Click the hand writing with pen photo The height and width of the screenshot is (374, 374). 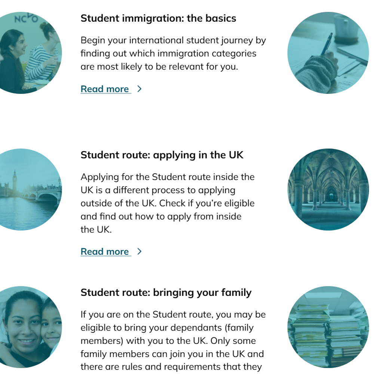click(x=328, y=53)
